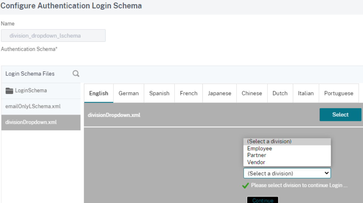Pick the (Select a division) list option
The image size is (363, 203).
tap(287, 141)
